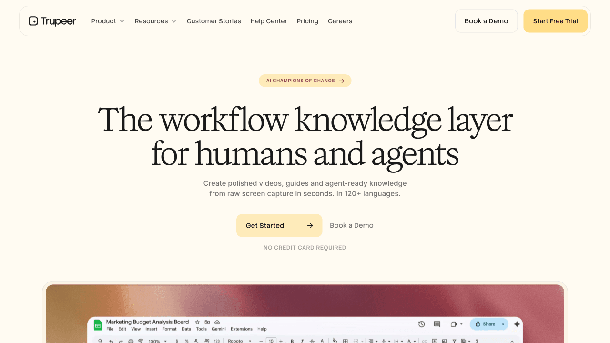Navigate to Pricing page
Image resolution: width=610 pixels, height=343 pixels.
[x=307, y=21]
